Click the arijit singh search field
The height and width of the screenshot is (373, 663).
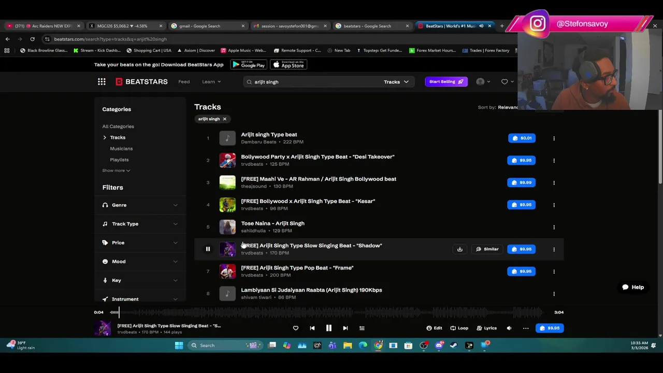click(313, 82)
